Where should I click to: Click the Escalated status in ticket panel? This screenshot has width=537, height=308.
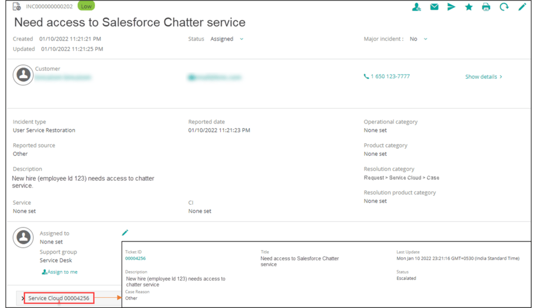pos(406,278)
